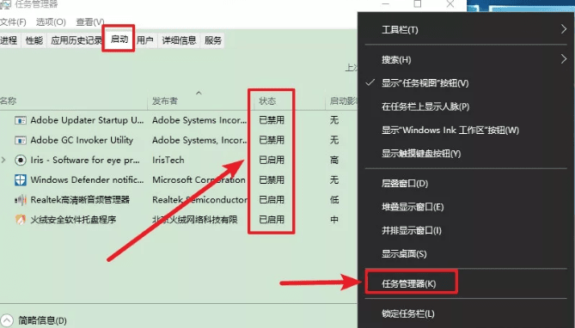Expand the 工具栏(T) submenu arrow
Image resolution: width=575 pixels, height=328 pixels.
[564, 29]
